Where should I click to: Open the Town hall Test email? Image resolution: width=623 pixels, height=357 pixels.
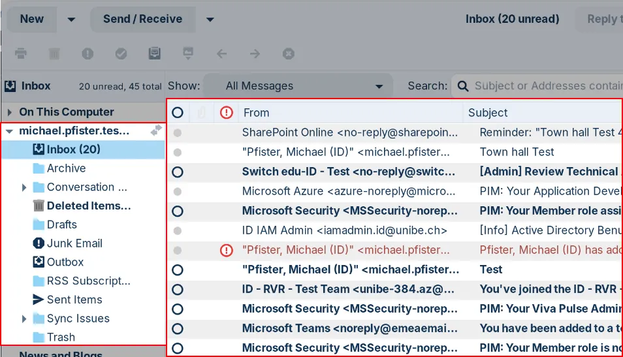395,152
